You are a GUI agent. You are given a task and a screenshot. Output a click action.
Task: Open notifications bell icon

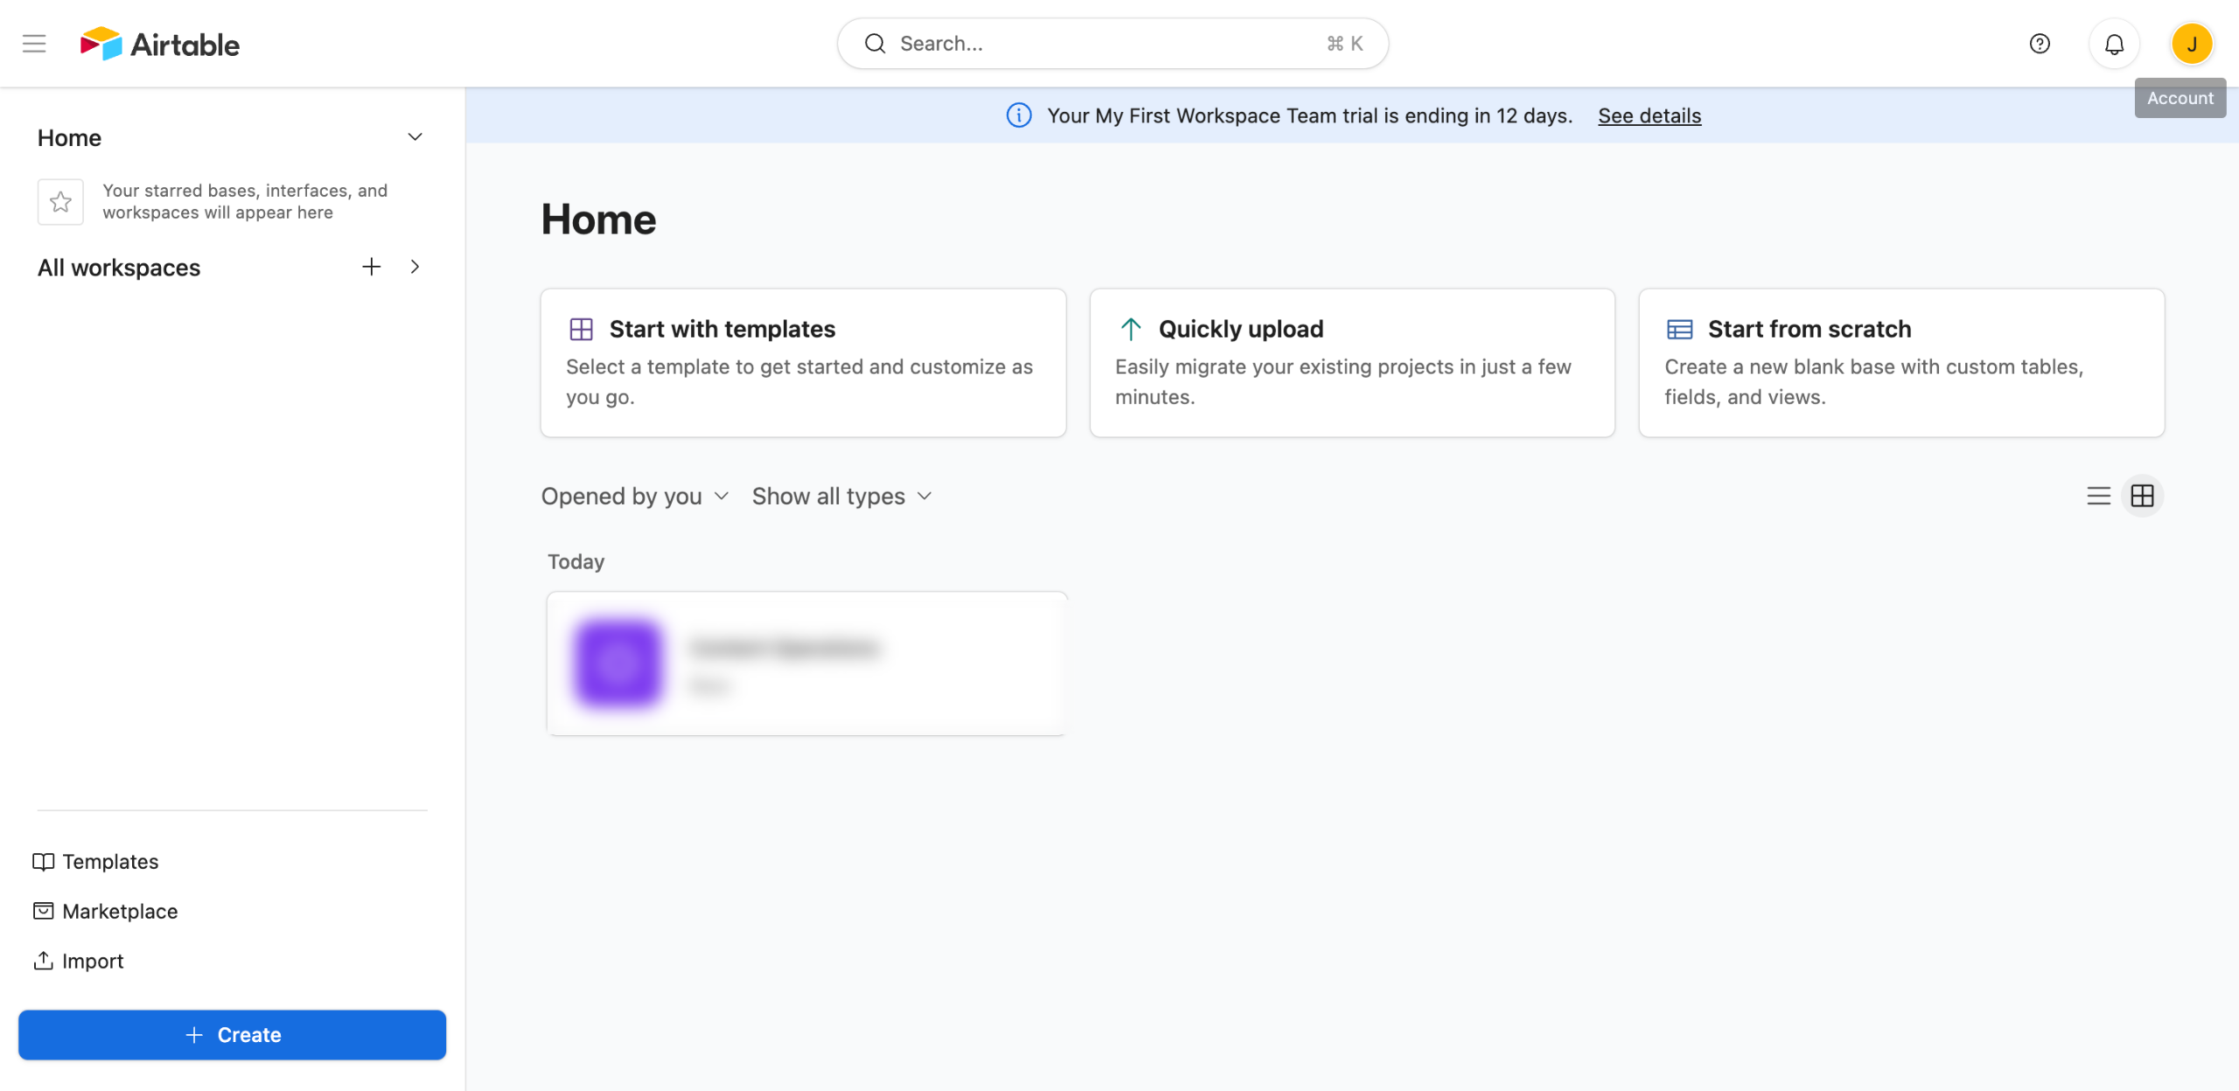pyautogui.click(x=2114, y=44)
